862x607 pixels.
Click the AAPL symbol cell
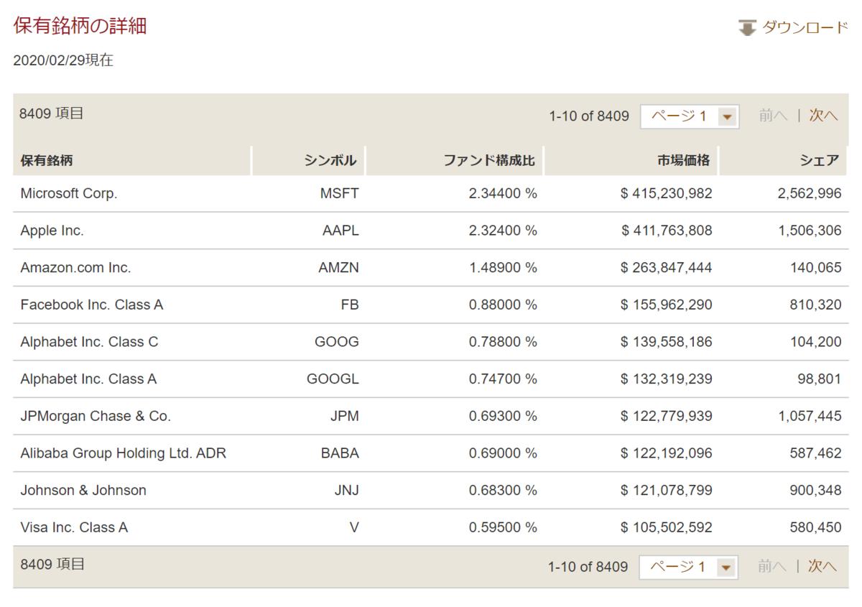(340, 231)
